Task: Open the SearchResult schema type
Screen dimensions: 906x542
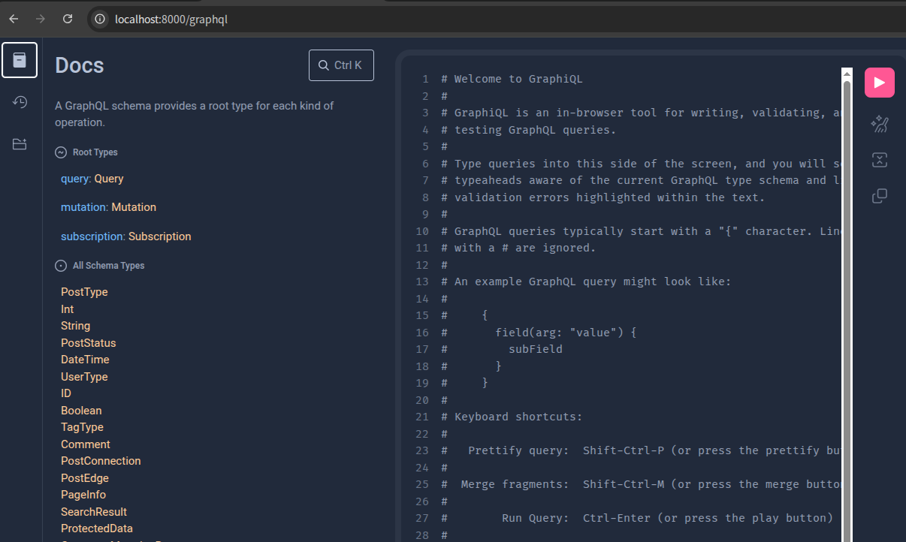Action: click(94, 512)
